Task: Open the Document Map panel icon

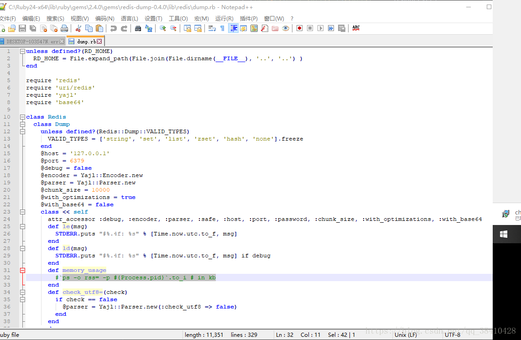Action: 254,29
